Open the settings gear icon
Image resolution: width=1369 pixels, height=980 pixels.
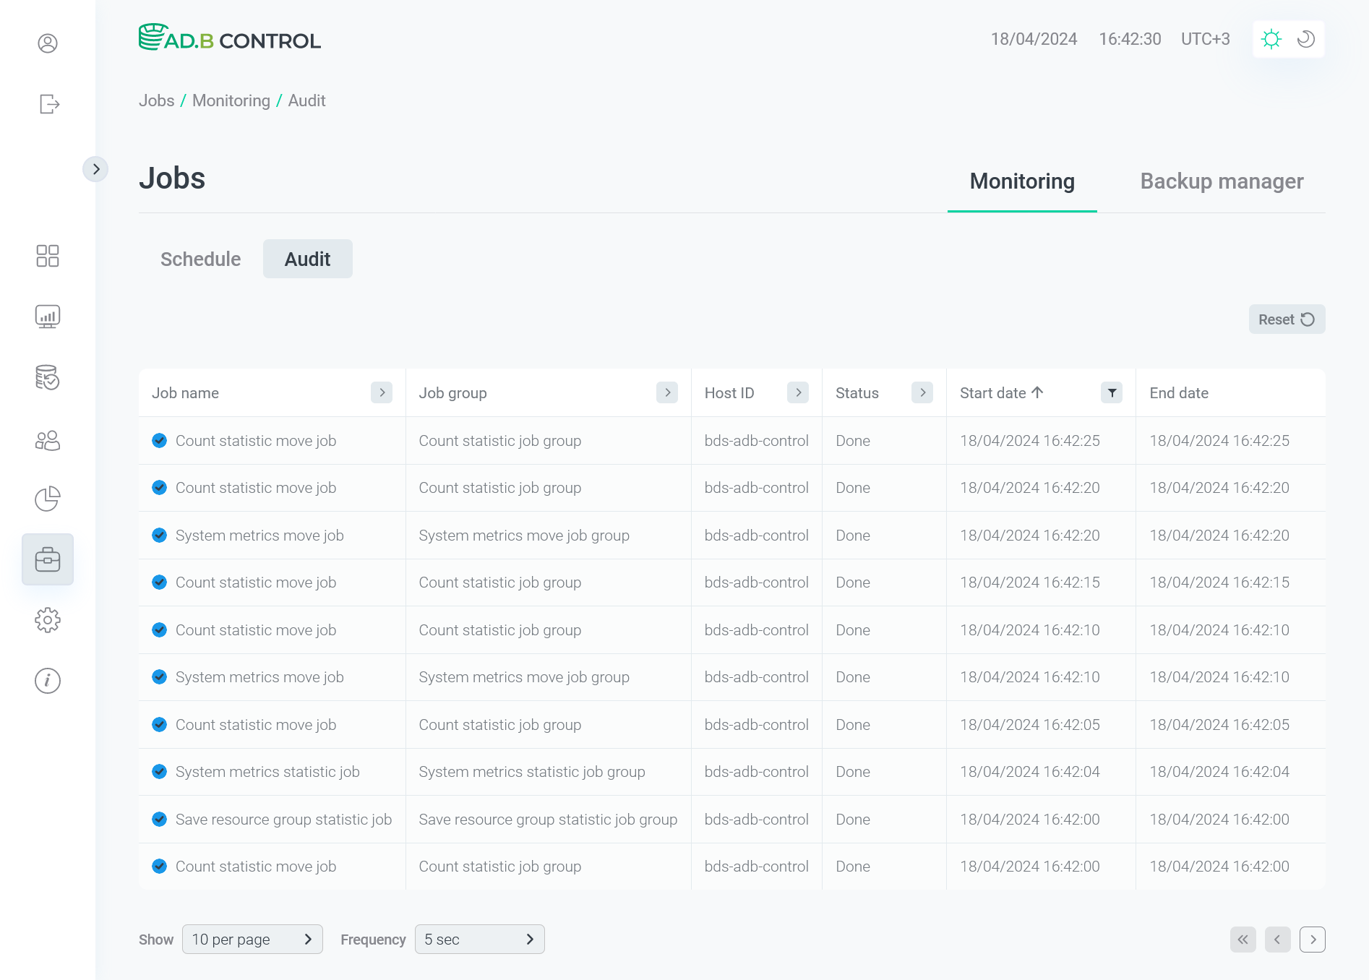click(48, 620)
